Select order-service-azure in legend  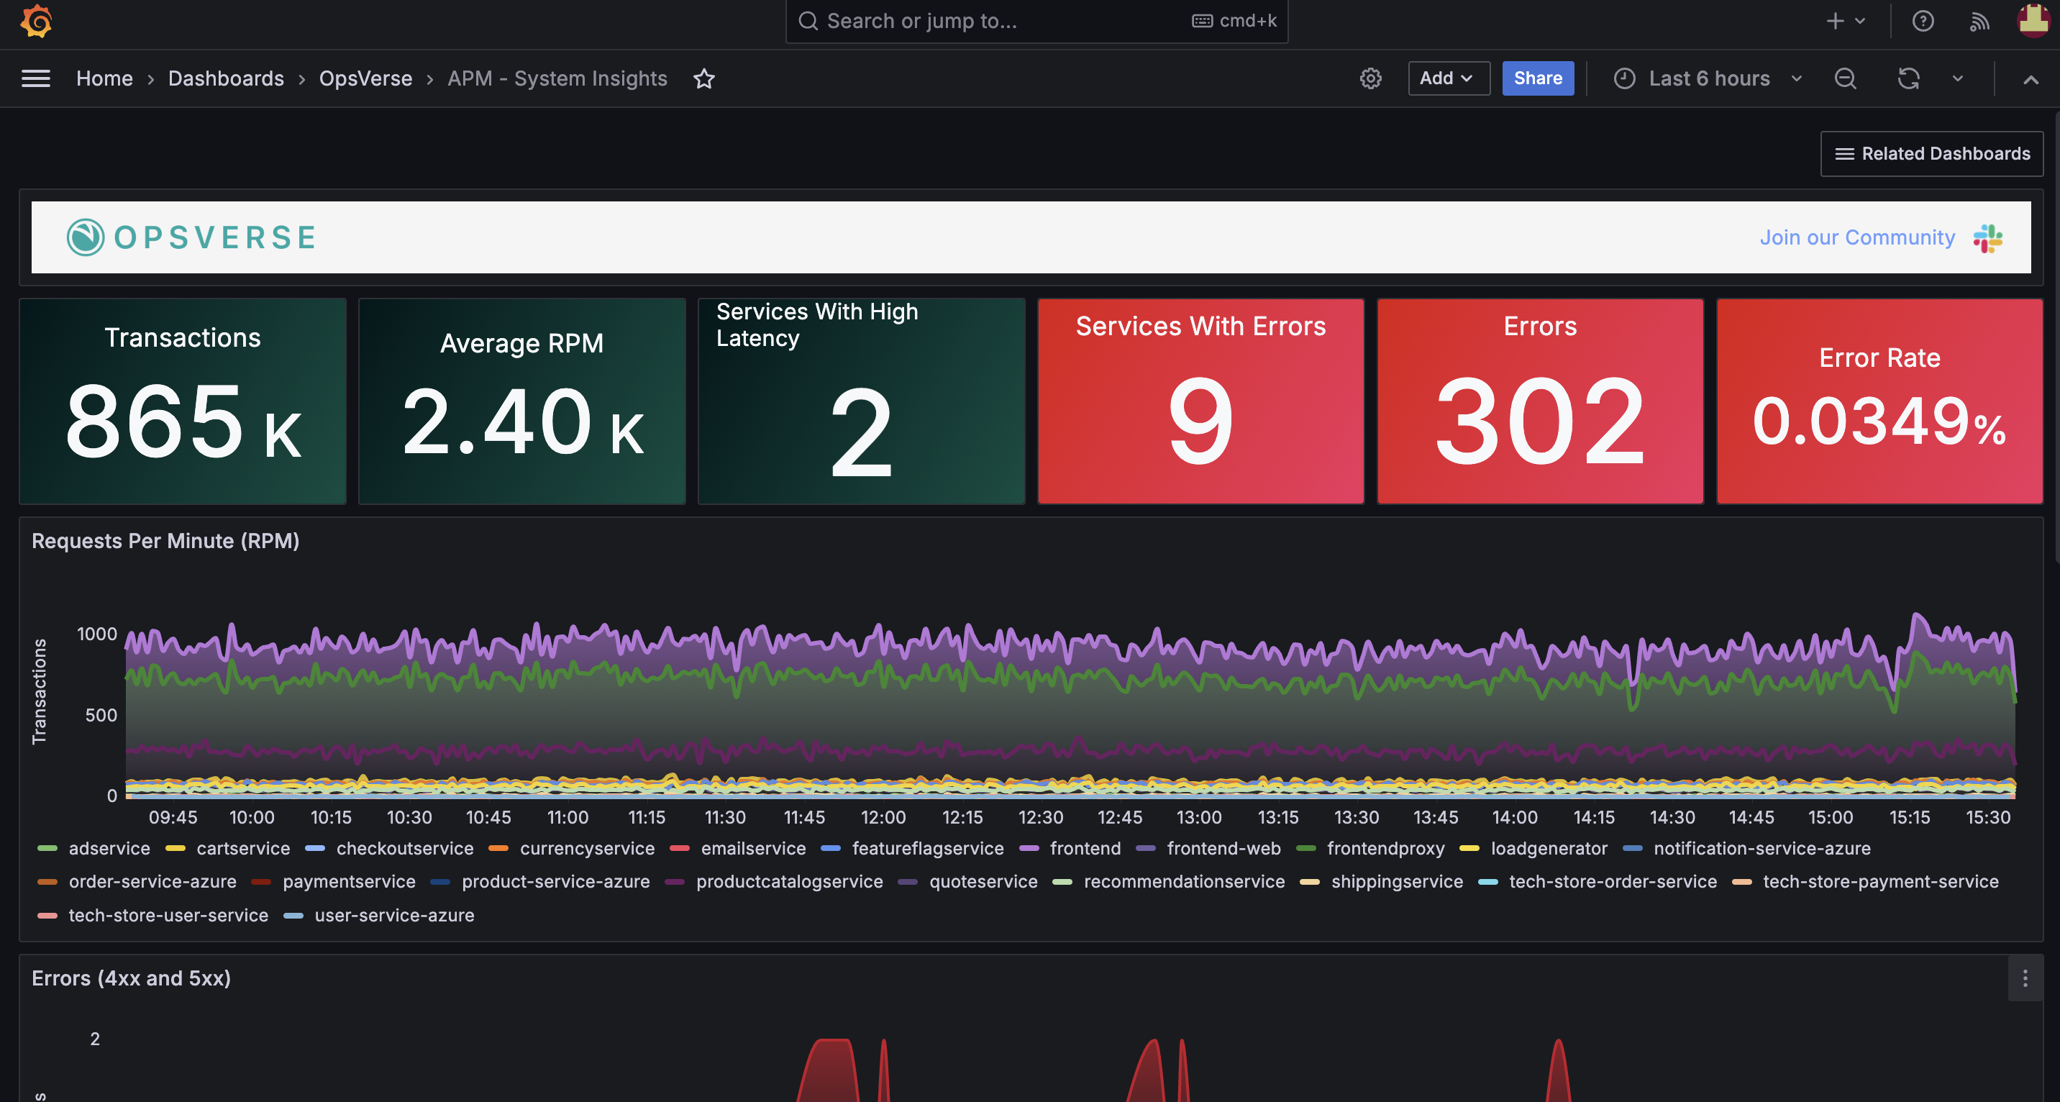pos(152,882)
